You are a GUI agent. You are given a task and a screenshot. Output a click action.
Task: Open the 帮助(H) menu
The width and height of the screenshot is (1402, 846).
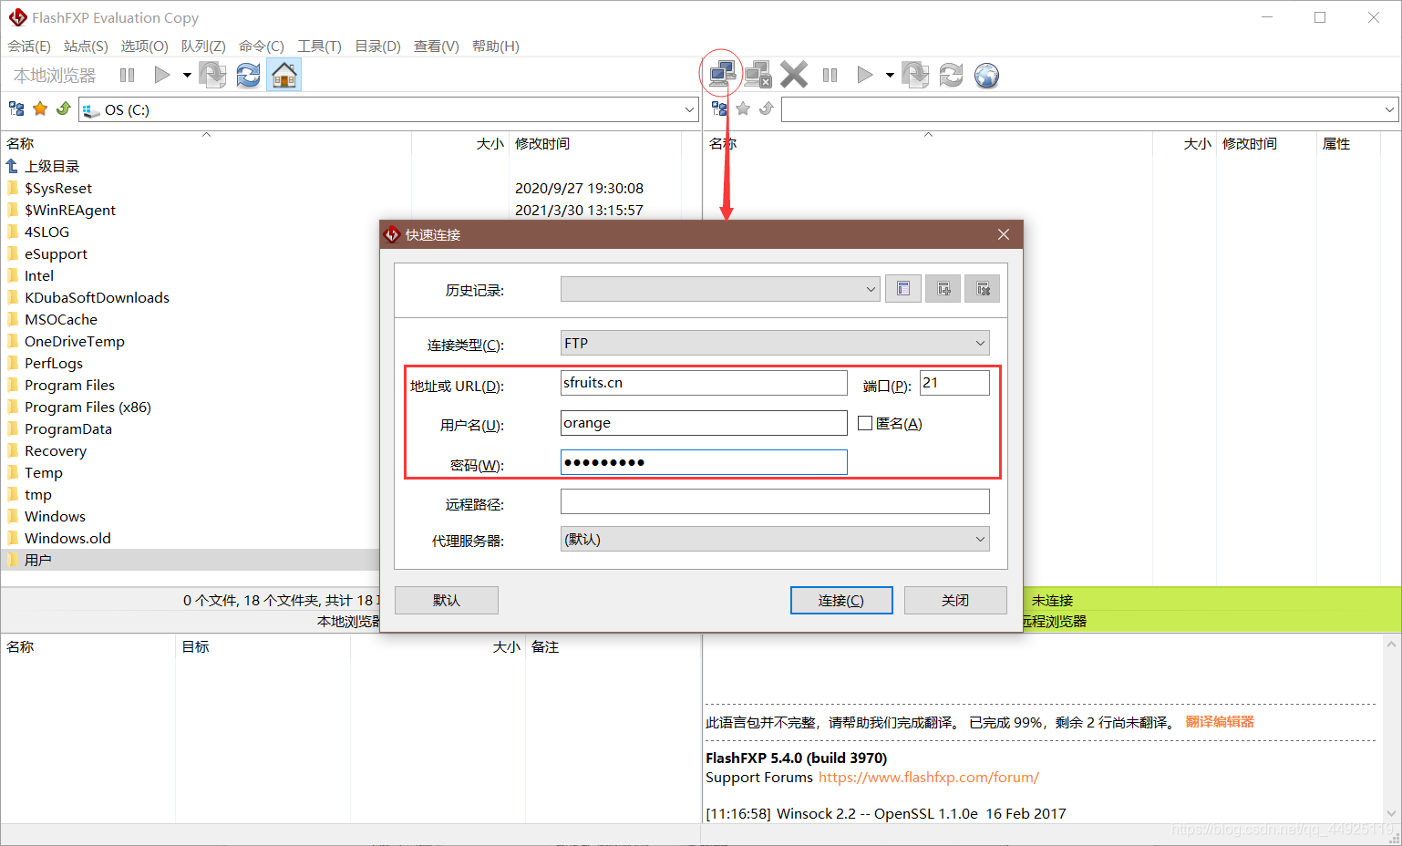496,46
